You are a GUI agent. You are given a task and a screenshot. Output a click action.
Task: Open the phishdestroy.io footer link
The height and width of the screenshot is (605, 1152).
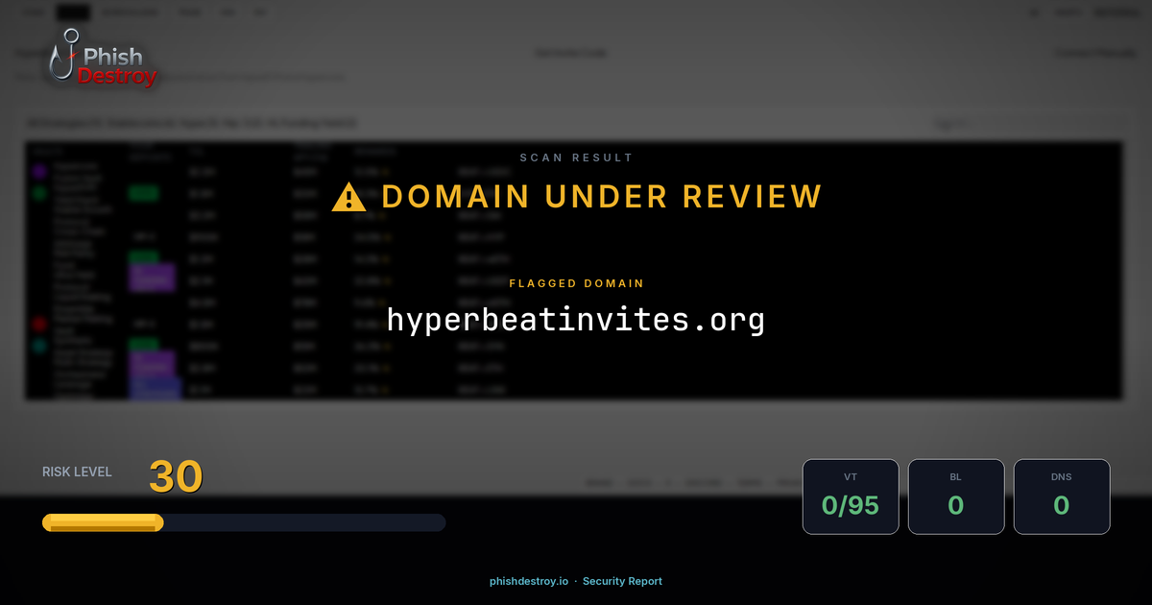[x=528, y=581]
